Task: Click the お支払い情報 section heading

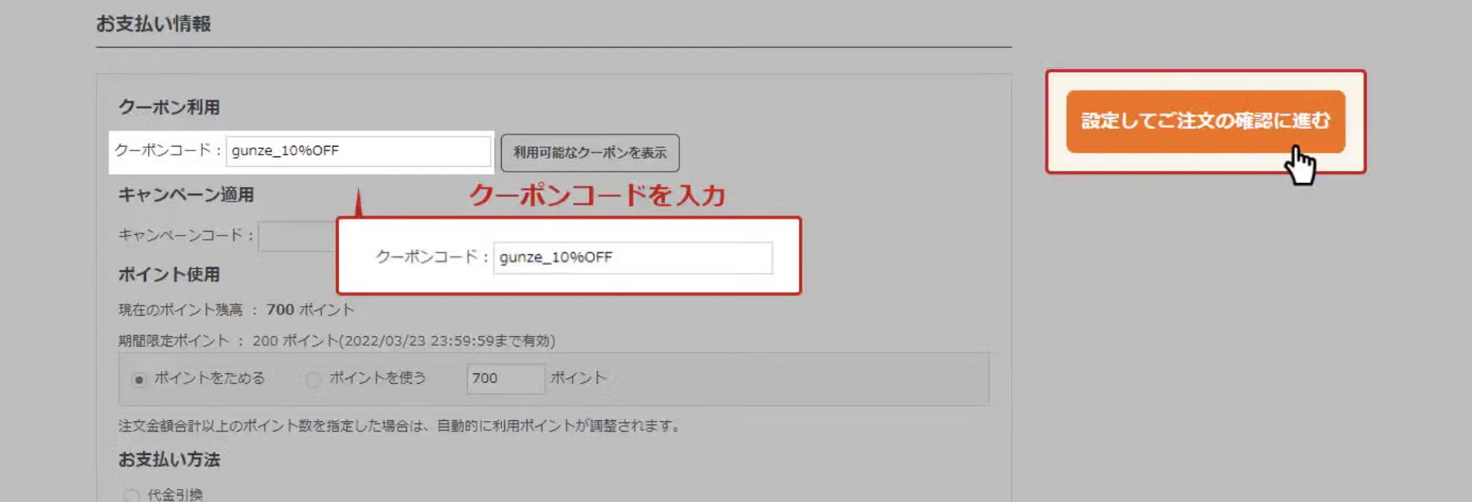Action: click(153, 24)
